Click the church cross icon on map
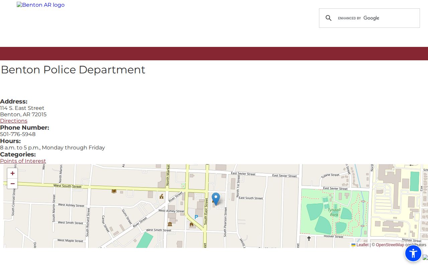The image size is (428, 268). click(309, 239)
